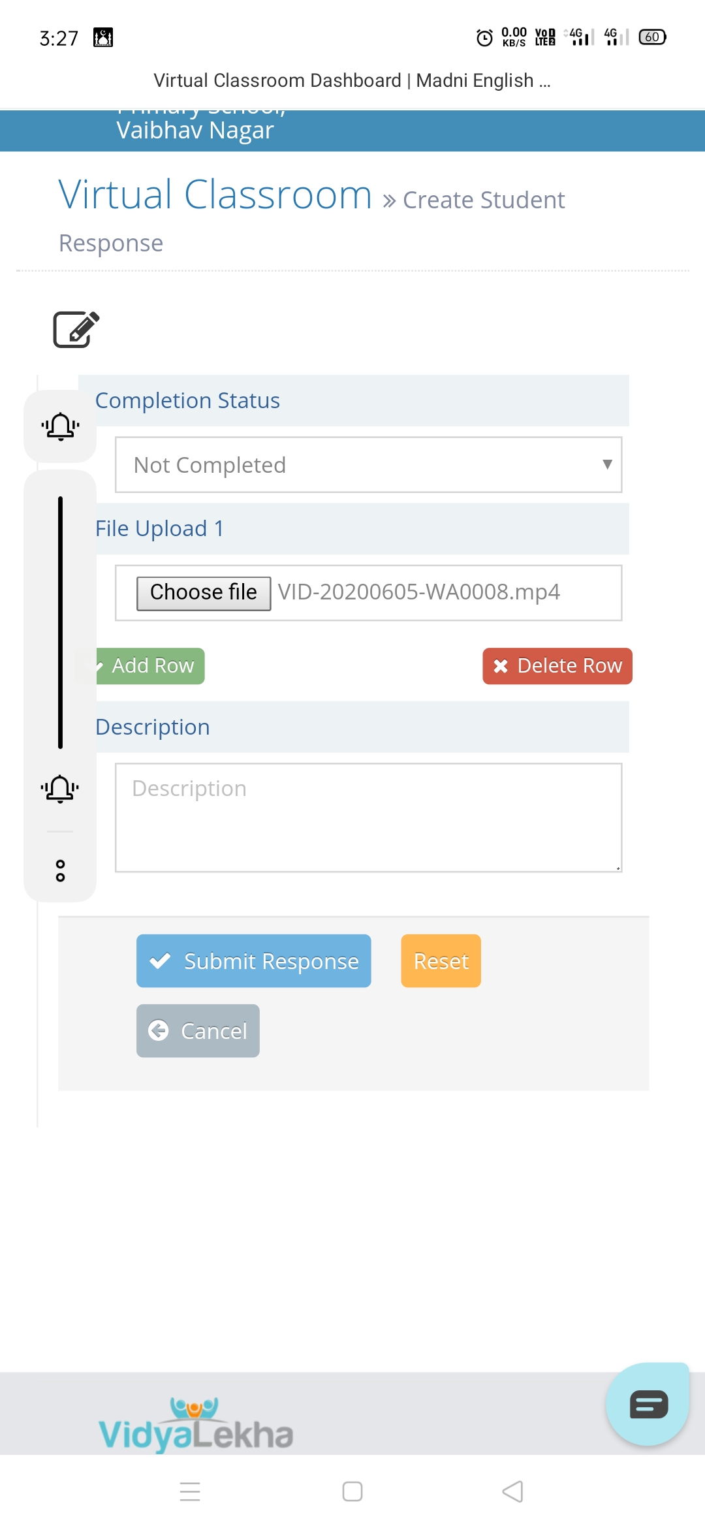Click the dropdown arrow beside Not Completed
705x1528 pixels.
pos(607,464)
